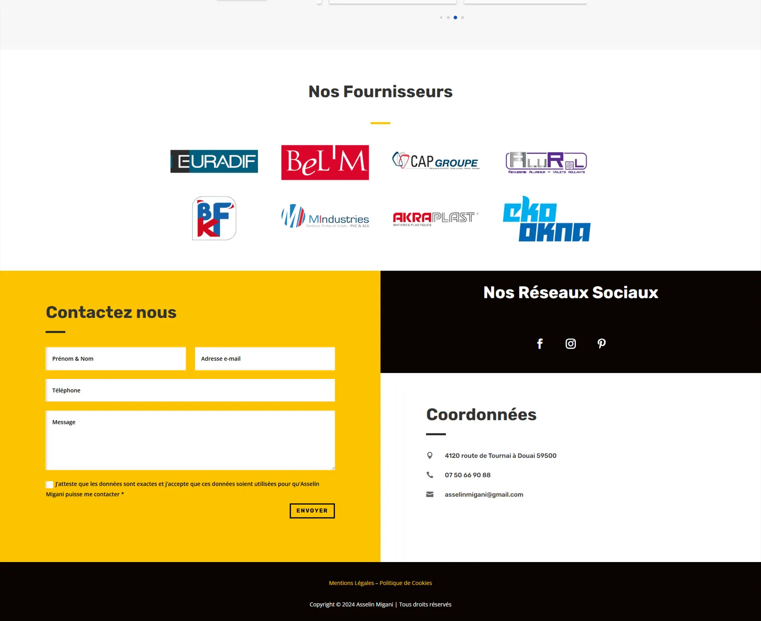
Task: Click the Euradif supplier logo
Action: tap(214, 161)
